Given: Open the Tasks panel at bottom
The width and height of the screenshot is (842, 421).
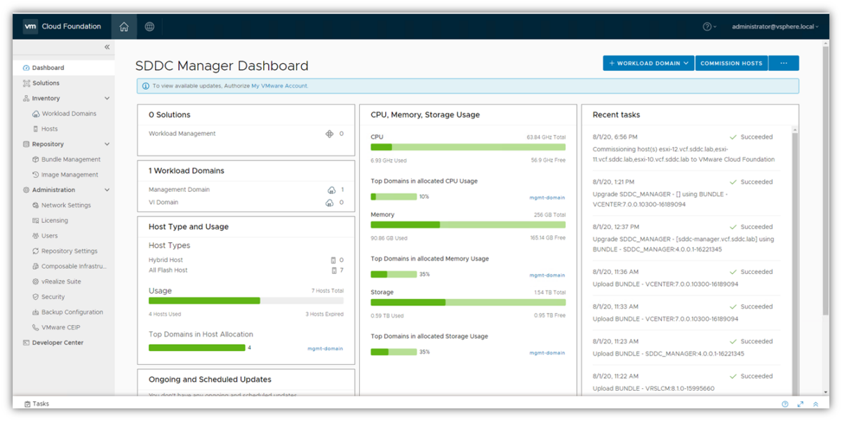Looking at the screenshot, I should [x=36, y=404].
